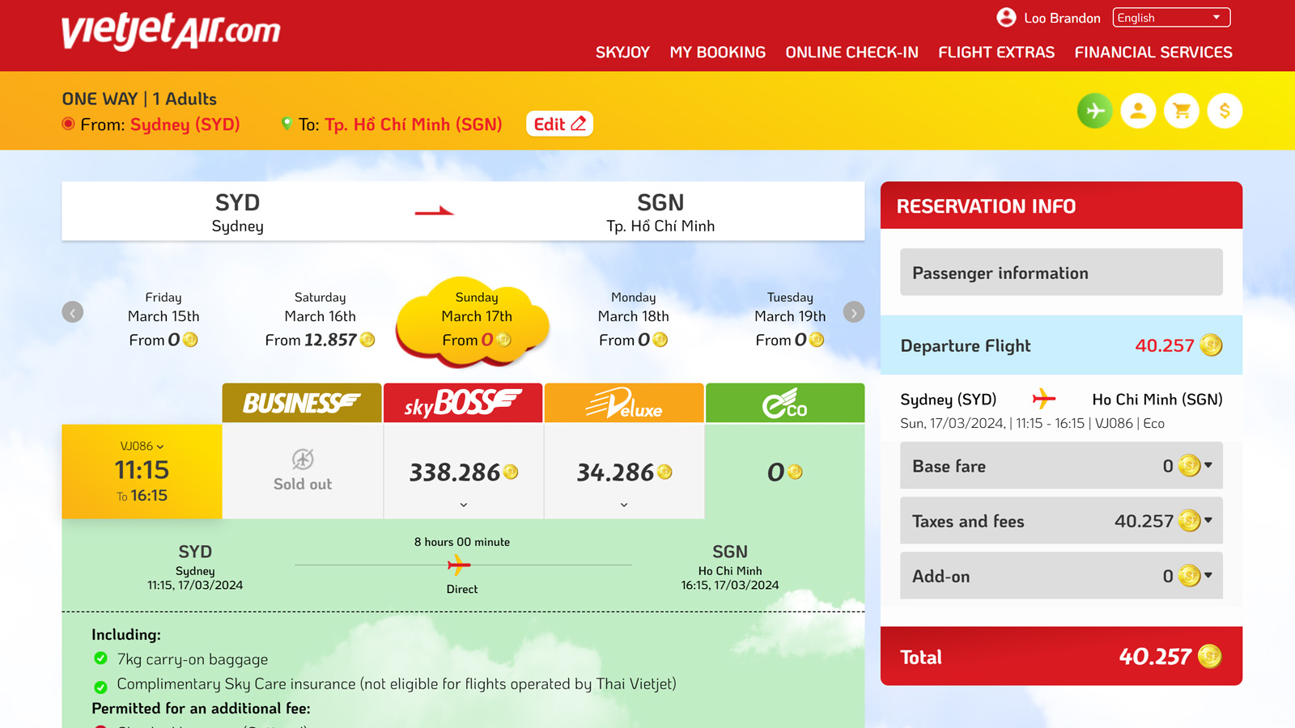Choose SkyBoss fare 338.286
The height and width of the screenshot is (728, 1295).
(x=463, y=472)
